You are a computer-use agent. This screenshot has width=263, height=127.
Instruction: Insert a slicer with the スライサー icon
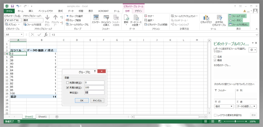[96, 19]
